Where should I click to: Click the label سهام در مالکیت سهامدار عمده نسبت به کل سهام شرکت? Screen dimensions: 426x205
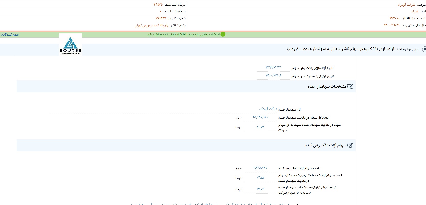pyautogui.click(x=310, y=128)
